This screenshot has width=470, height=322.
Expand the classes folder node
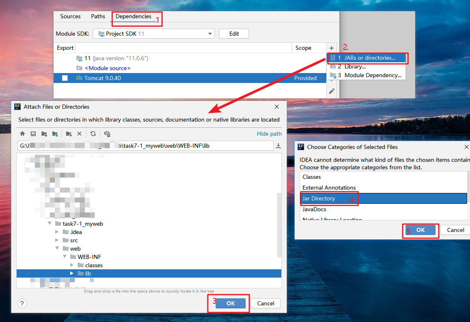[x=72, y=265]
